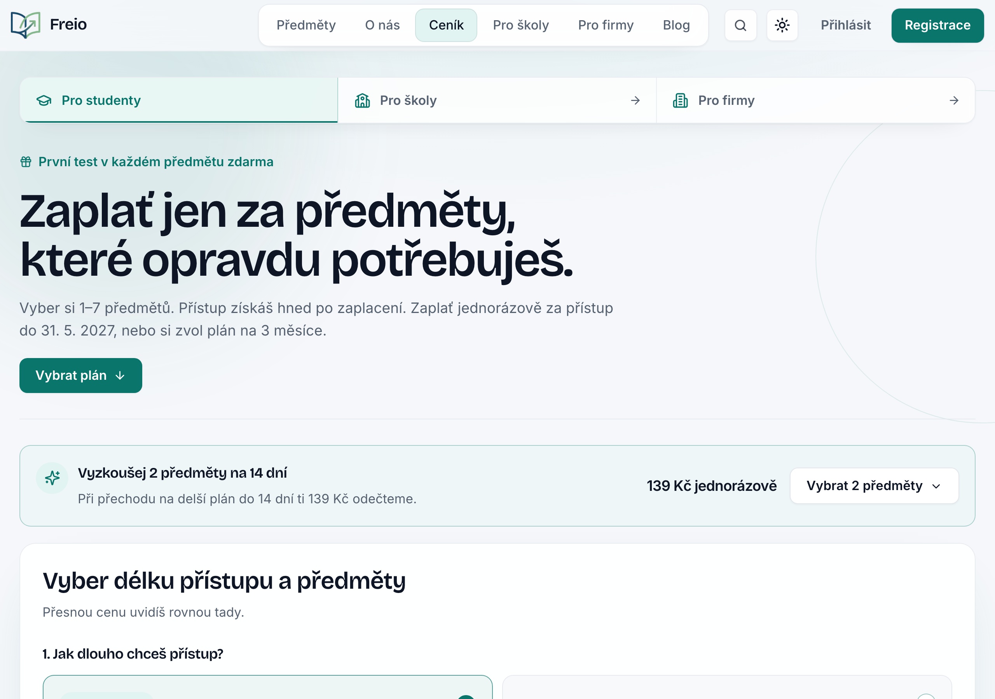Open the Předměty nav item
The image size is (995, 699).
click(306, 25)
